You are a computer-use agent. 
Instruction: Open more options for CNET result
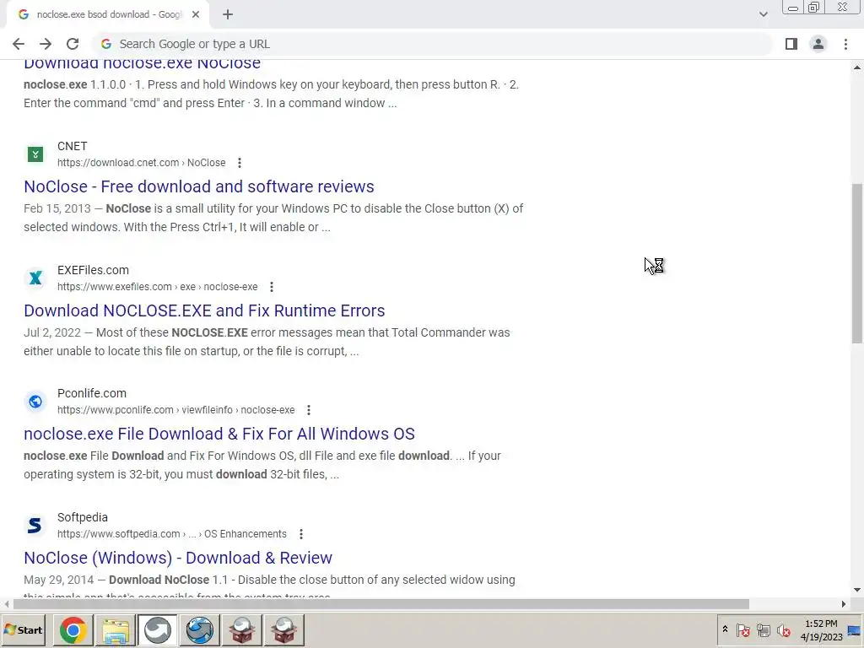[239, 163]
